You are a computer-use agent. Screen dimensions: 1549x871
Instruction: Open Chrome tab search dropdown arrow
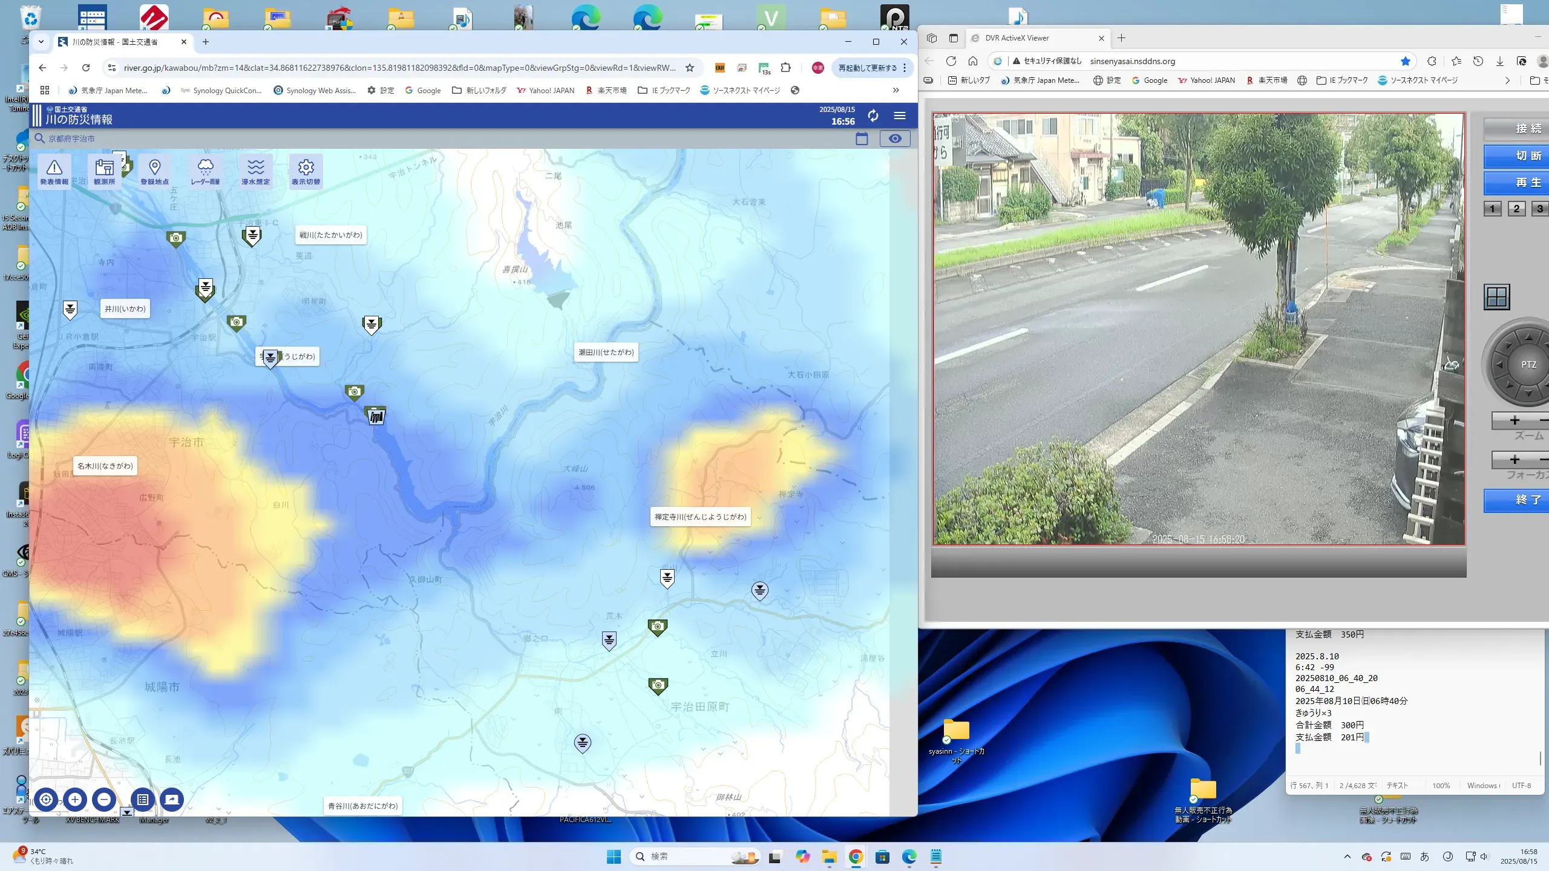pos(41,42)
